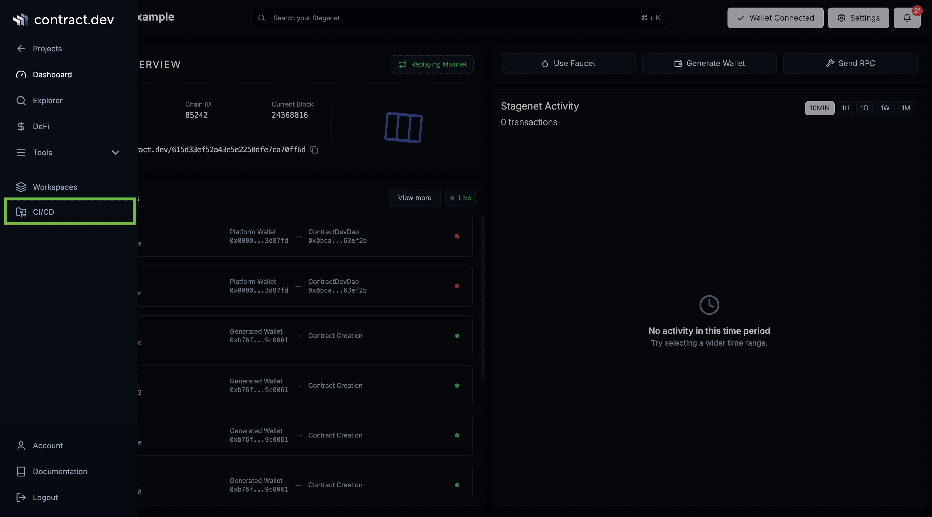
Task: Toggle Live updates for the transaction feed
Action: pyautogui.click(x=460, y=198)
